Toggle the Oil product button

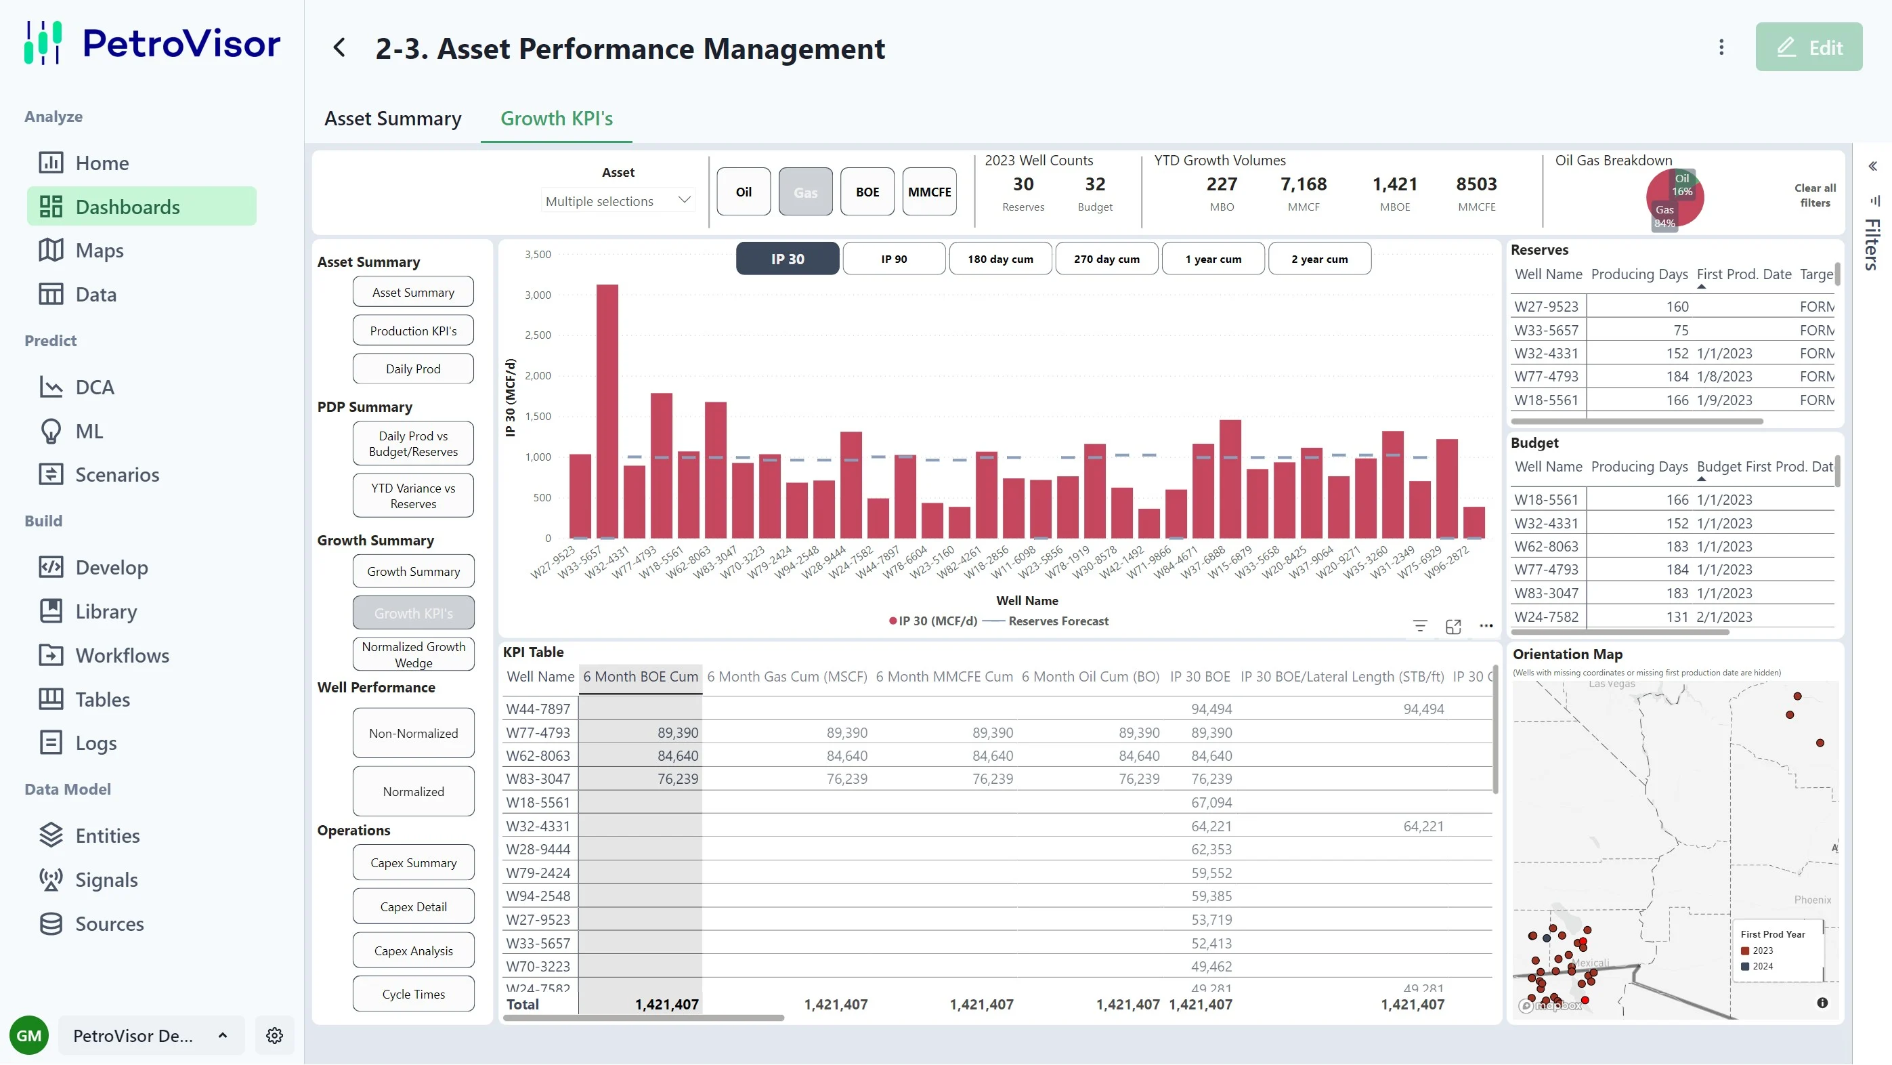point(744,192)
